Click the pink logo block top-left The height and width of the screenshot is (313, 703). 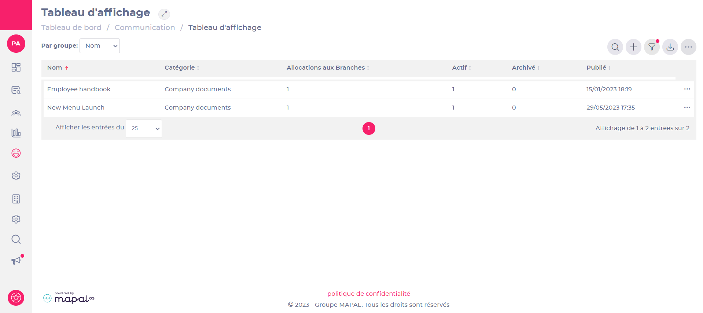click(x=16, y=15)
